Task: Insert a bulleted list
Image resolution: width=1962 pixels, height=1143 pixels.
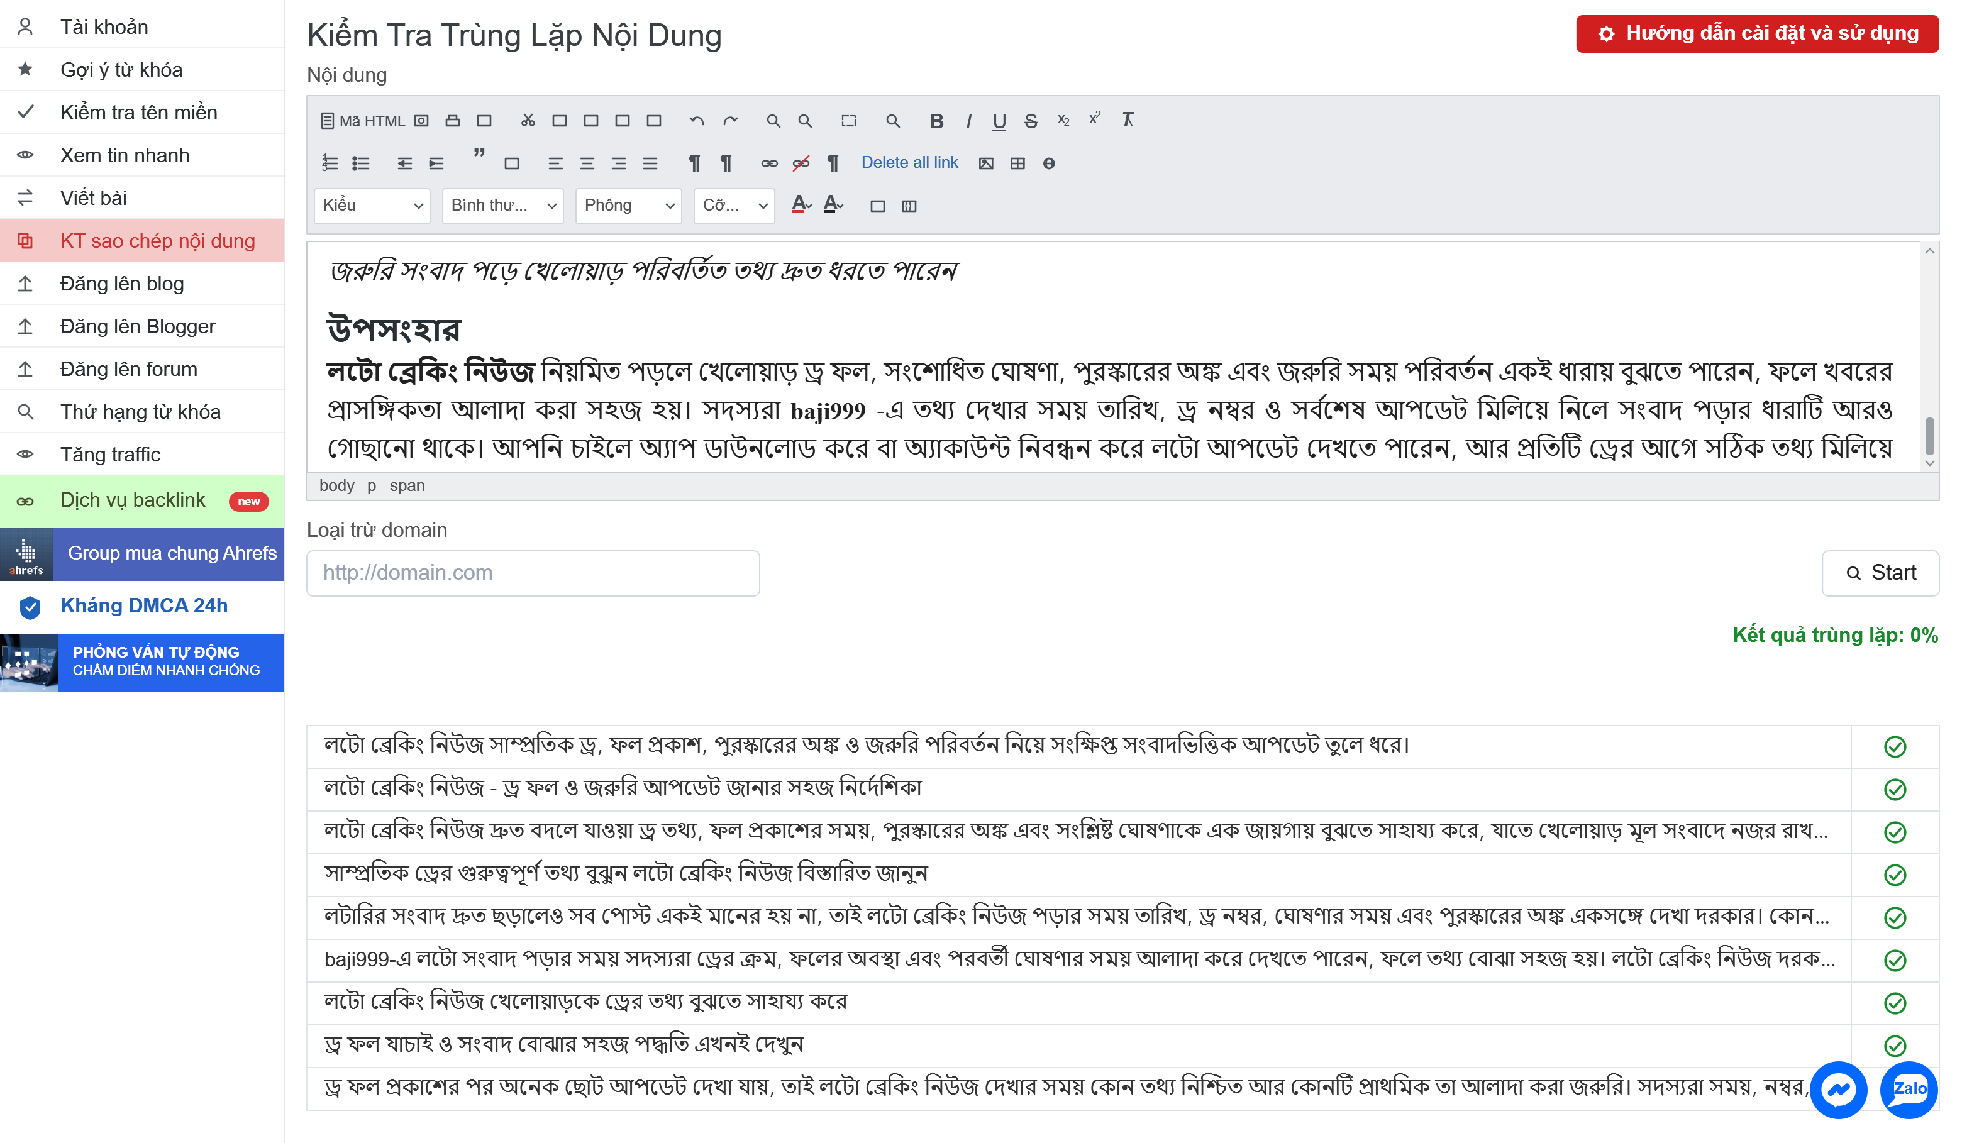Action: [360, 163]
